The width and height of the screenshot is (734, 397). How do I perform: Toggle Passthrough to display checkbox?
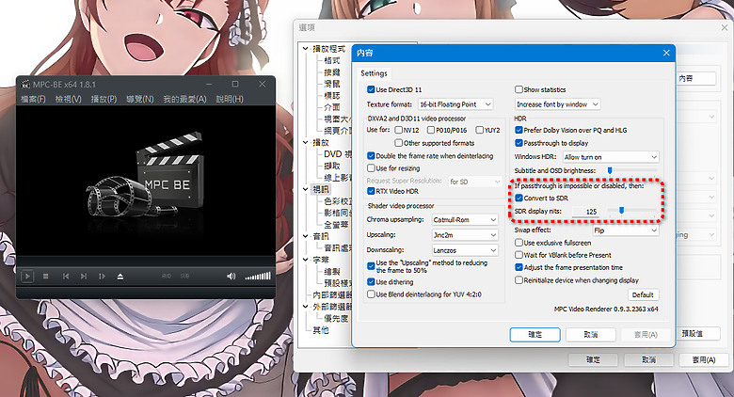[x=519, y=143]
